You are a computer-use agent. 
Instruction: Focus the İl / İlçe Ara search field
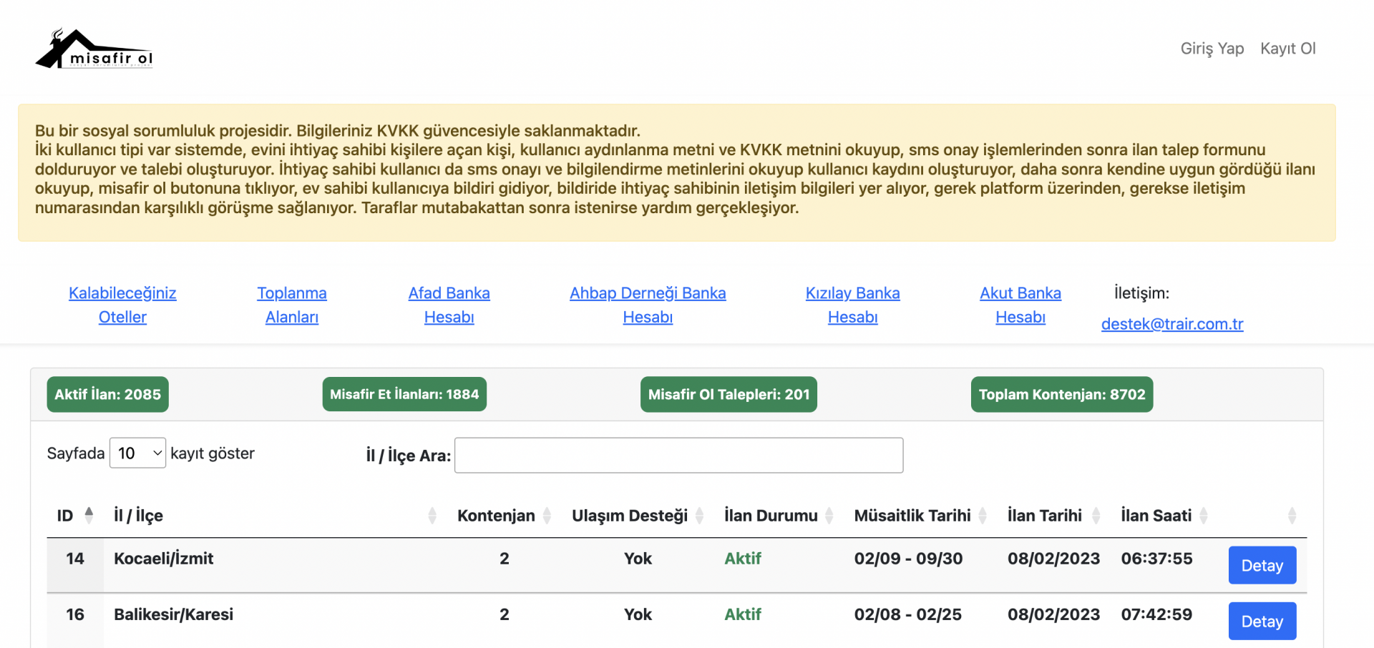(678, 456)
